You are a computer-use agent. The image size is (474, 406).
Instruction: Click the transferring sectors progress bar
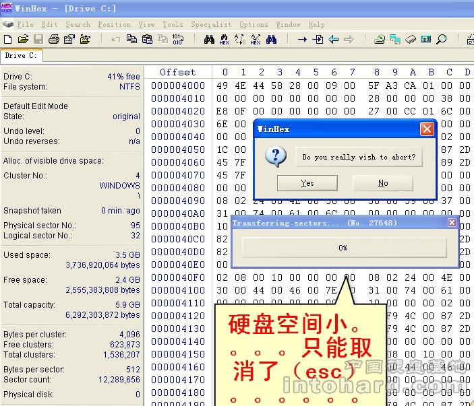344,247
